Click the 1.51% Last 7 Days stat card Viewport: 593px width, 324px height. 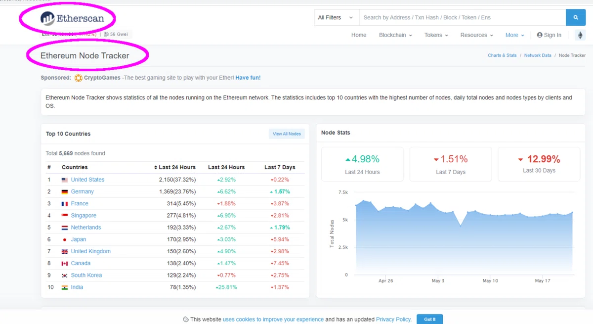(x=450, y=164)
